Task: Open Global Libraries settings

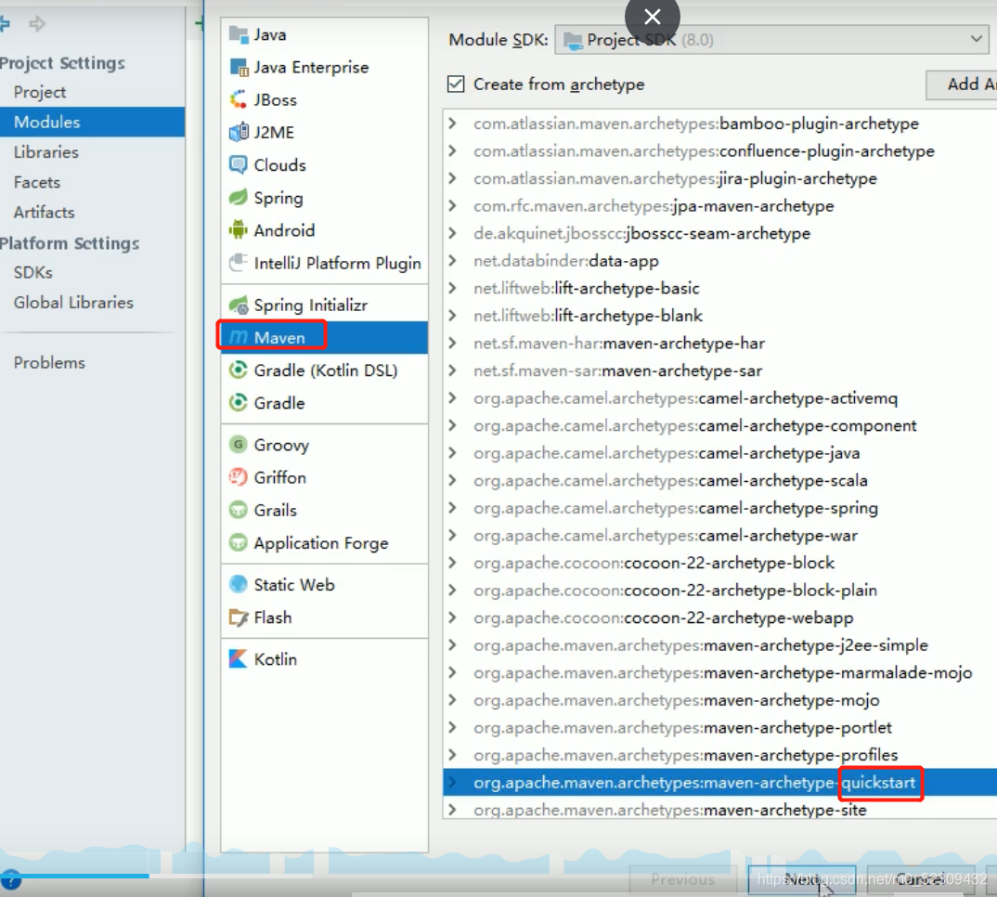Action: pos(73,302)
